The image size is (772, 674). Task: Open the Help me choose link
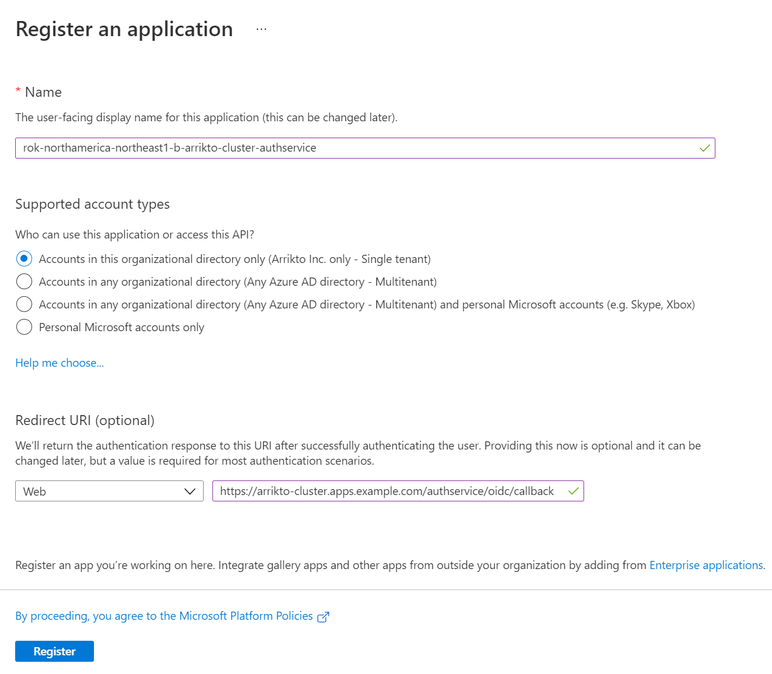click(60, 363)
